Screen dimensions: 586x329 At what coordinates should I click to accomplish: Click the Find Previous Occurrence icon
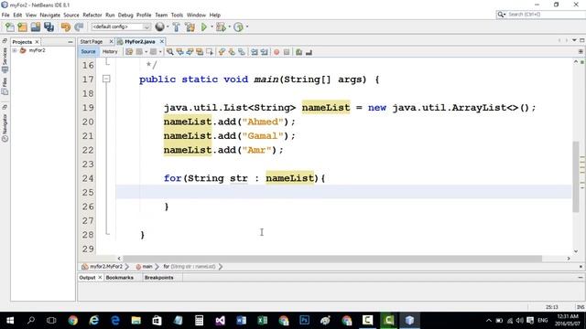179,52
